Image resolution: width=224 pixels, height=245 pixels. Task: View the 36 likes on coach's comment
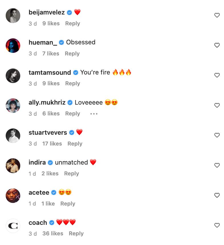53,234
